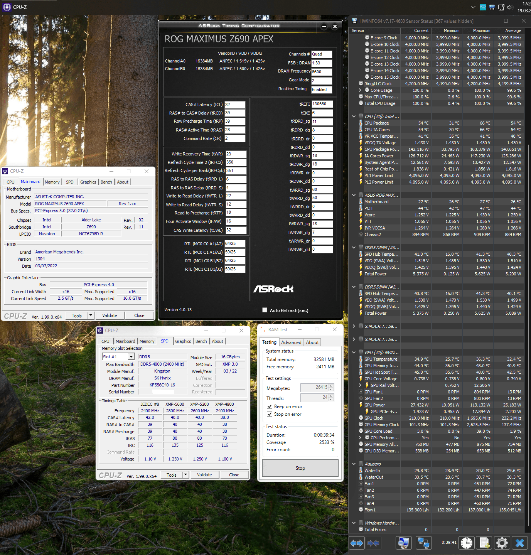Click Megabytes spinner arrows in RAM Test
531x555 pixels.
coord(331,388)
